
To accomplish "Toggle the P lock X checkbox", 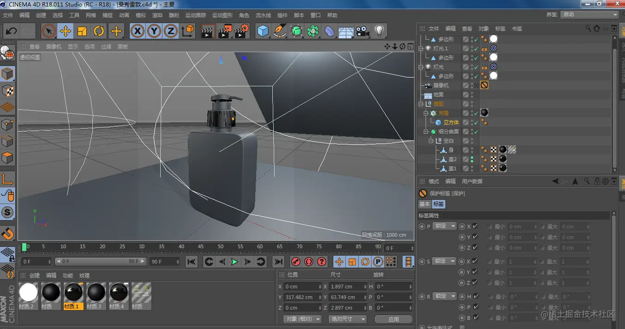I will [475, 227].
